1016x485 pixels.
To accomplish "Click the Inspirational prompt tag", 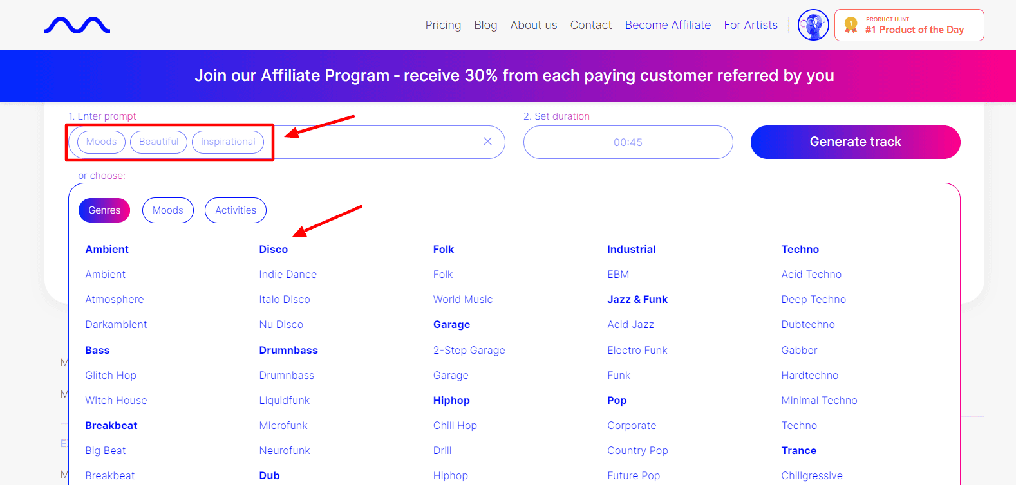I will [x=228, y=142].
